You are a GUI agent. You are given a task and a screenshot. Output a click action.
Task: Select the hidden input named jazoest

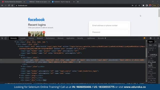(50, 51)
